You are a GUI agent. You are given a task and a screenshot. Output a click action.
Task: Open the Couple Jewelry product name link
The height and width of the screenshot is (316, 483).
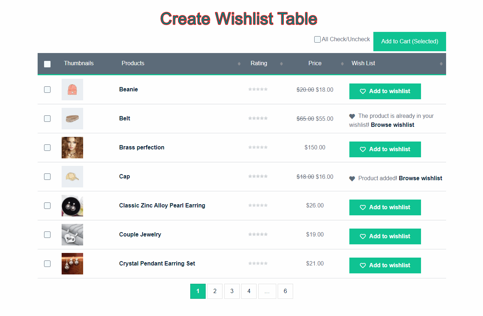pyautogui.click(x=140, y=235)
